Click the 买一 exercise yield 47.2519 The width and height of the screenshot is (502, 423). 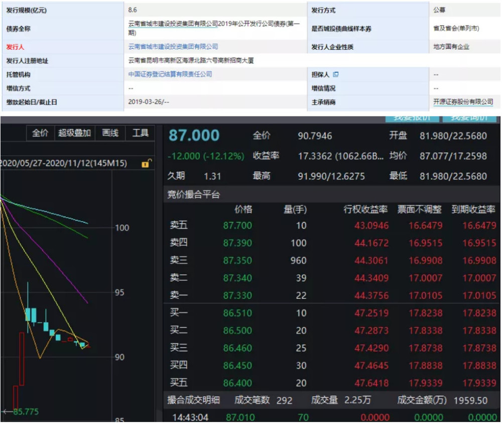click(x=371, y=313)
